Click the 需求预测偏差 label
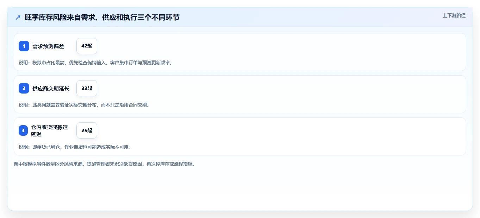Viewport: 480px width, 218px height. pos(48,46)
